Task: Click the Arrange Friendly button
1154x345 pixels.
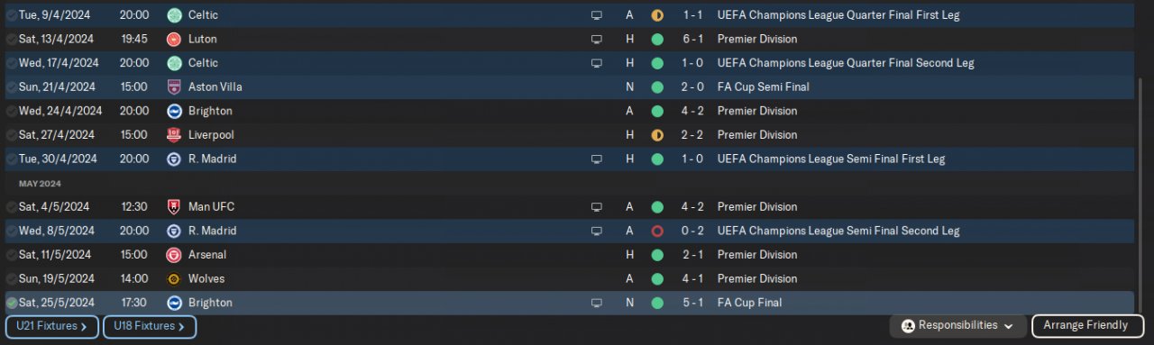Action: point(1085,326)
